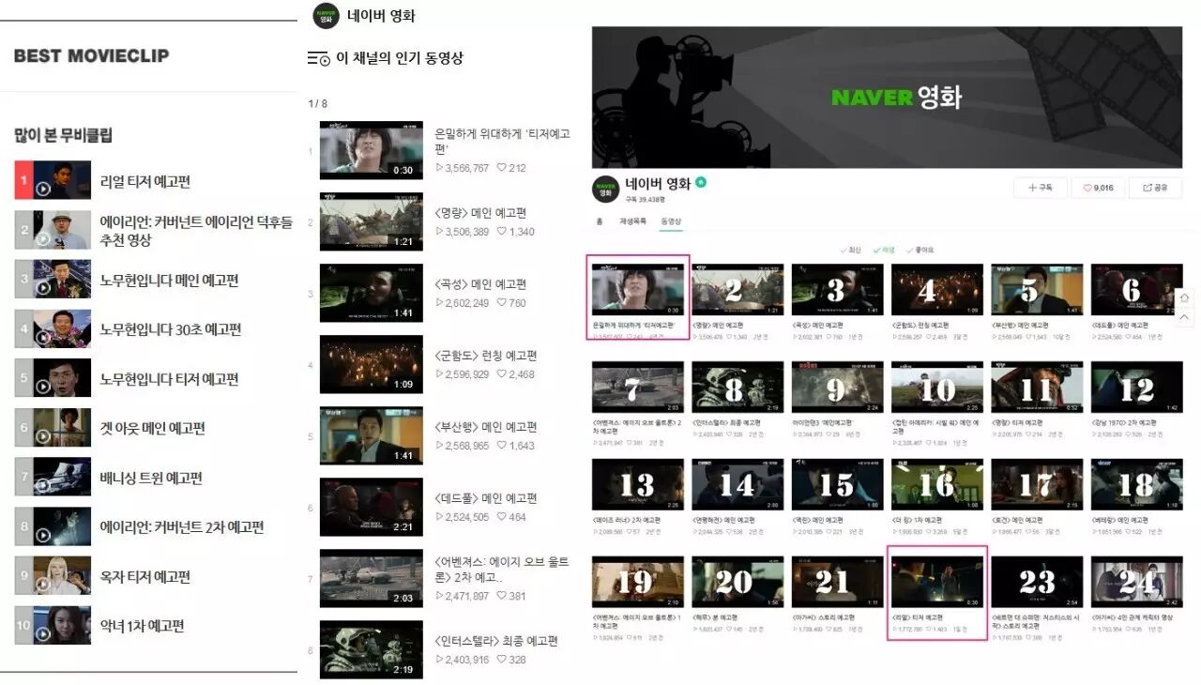This screenshot has width=1201, height=685.
Task: Play icon for 노무현입니다 30초 예고편
Action: (x=43, y=337)
